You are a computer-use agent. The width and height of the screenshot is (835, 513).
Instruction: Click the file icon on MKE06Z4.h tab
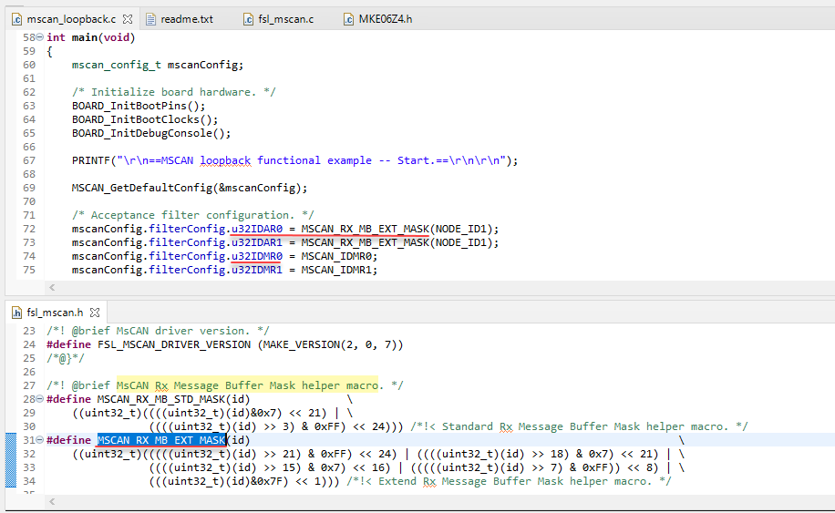(x=348, y=20)
